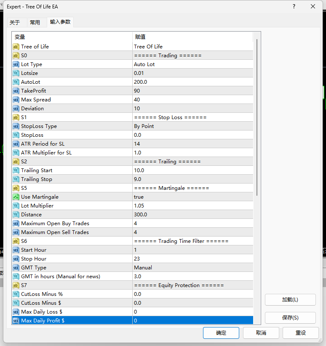Save parameters with 保存(S)
The width and height of the screenshot is (326, 346).
[290, 318]
